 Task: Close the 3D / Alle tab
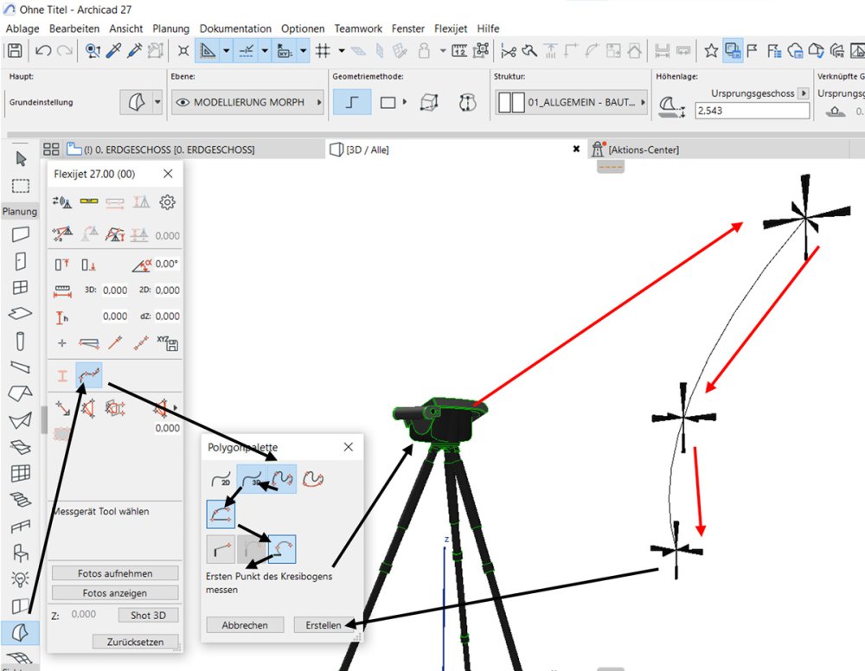pyautogui.click(x=576, y=149)
